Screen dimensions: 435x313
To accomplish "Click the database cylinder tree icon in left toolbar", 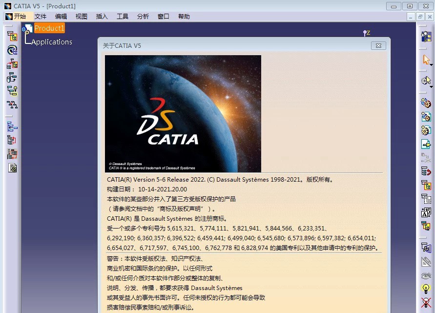I will point(12,78).
